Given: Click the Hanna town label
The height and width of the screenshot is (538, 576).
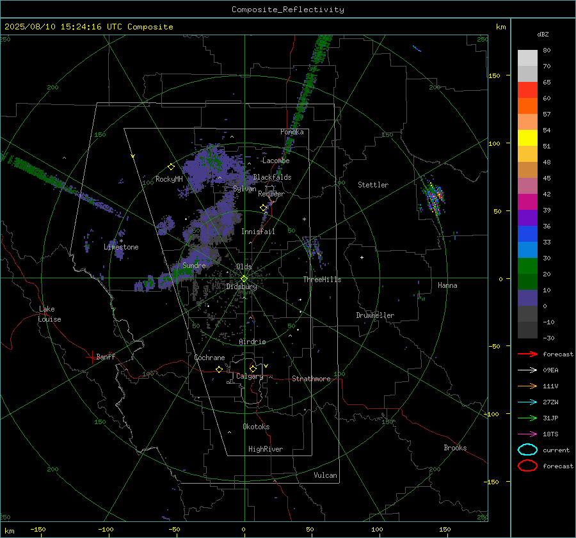Looking at the screenshot, I should (447, 285).
